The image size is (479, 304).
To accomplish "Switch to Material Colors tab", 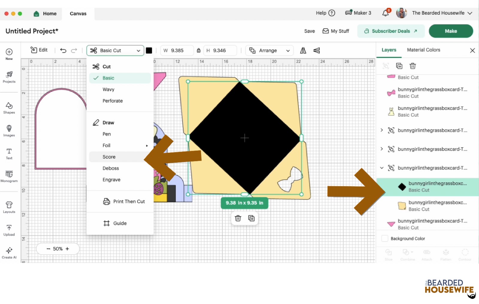I will point(423,50).
